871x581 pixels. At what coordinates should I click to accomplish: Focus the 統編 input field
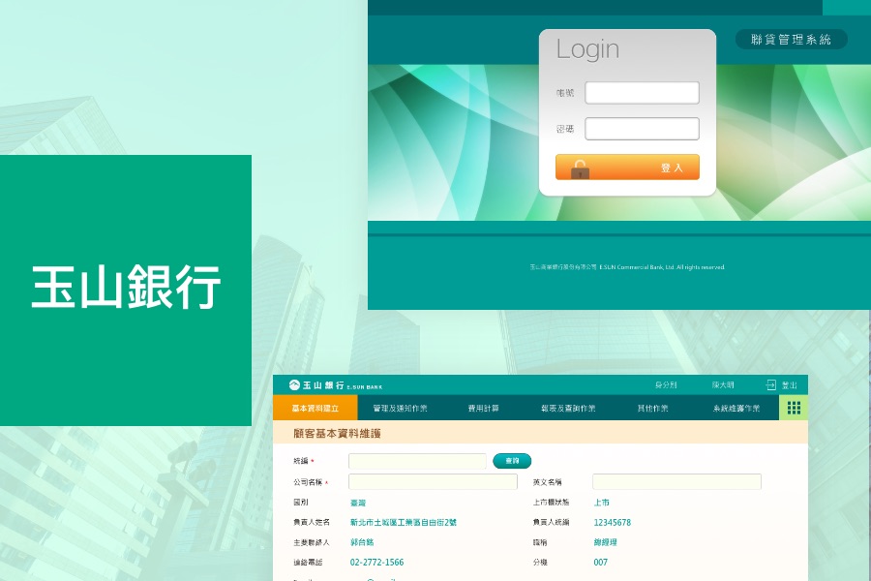[x=417, y=461]
